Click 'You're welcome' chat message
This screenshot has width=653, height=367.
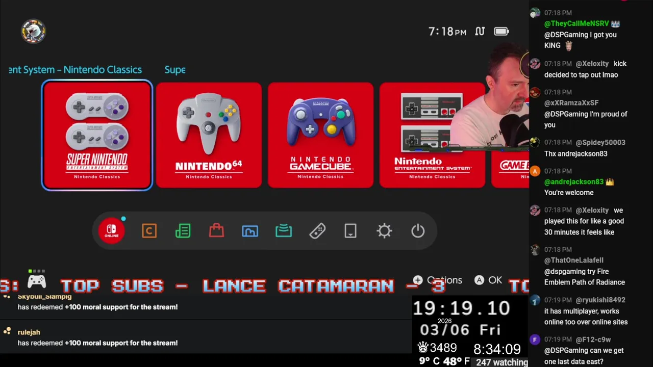click(569, 193)
